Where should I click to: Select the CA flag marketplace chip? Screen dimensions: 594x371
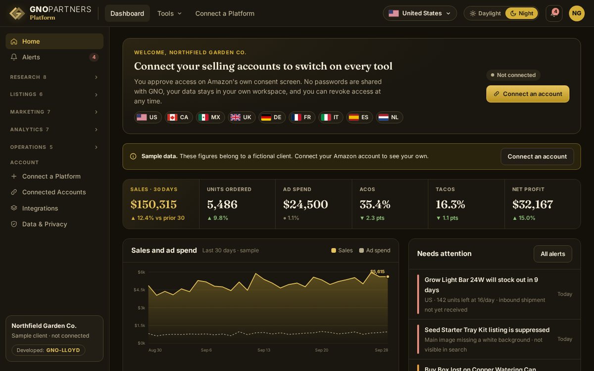pos(179,117)
